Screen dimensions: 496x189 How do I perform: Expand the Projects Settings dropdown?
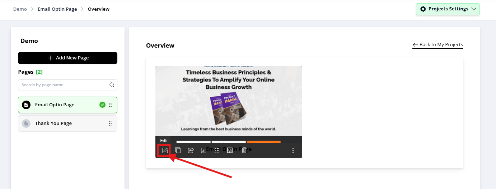pos(448,9)
